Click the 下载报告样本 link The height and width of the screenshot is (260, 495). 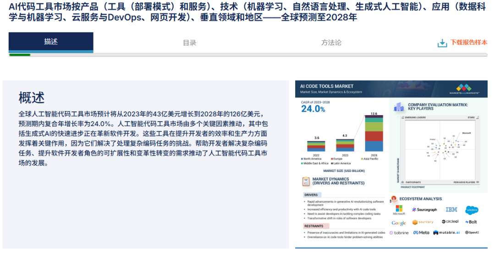point(469,42)
